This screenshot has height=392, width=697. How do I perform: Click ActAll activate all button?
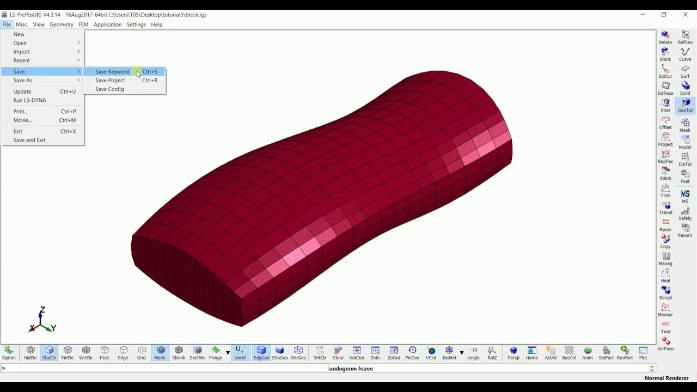pos(551,353)
